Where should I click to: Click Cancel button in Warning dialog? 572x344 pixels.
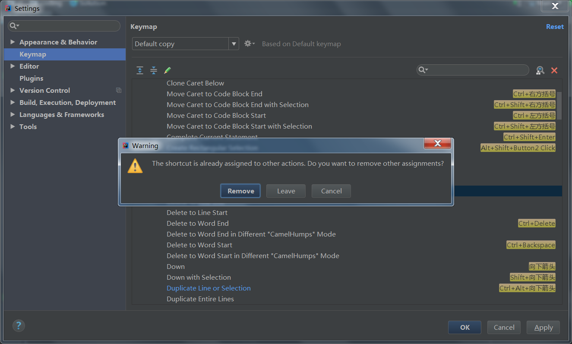331,191
